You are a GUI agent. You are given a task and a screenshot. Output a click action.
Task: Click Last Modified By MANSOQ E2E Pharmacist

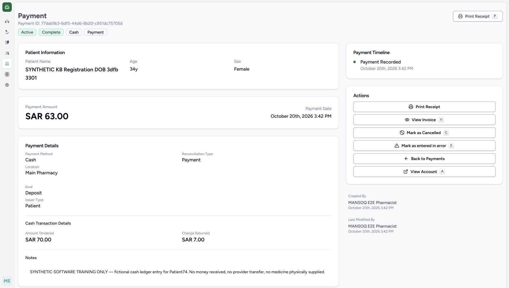click(x=372, y=226)
